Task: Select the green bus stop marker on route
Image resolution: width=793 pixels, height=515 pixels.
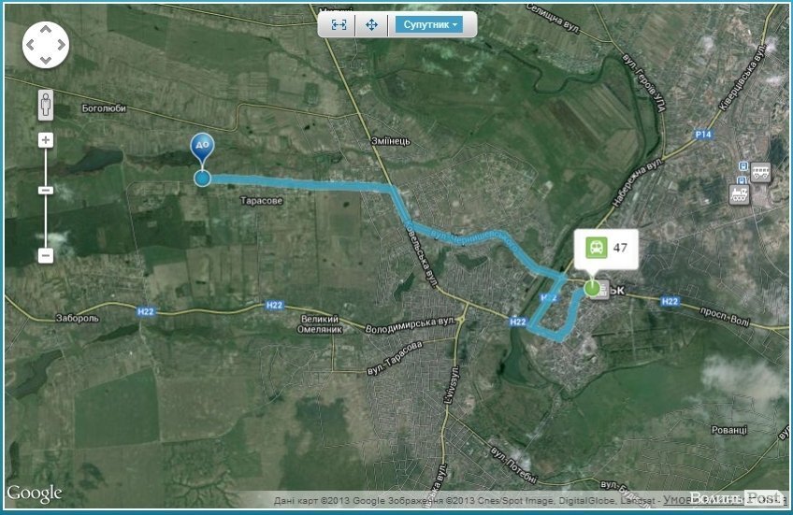Action: [x=591, y=289]
